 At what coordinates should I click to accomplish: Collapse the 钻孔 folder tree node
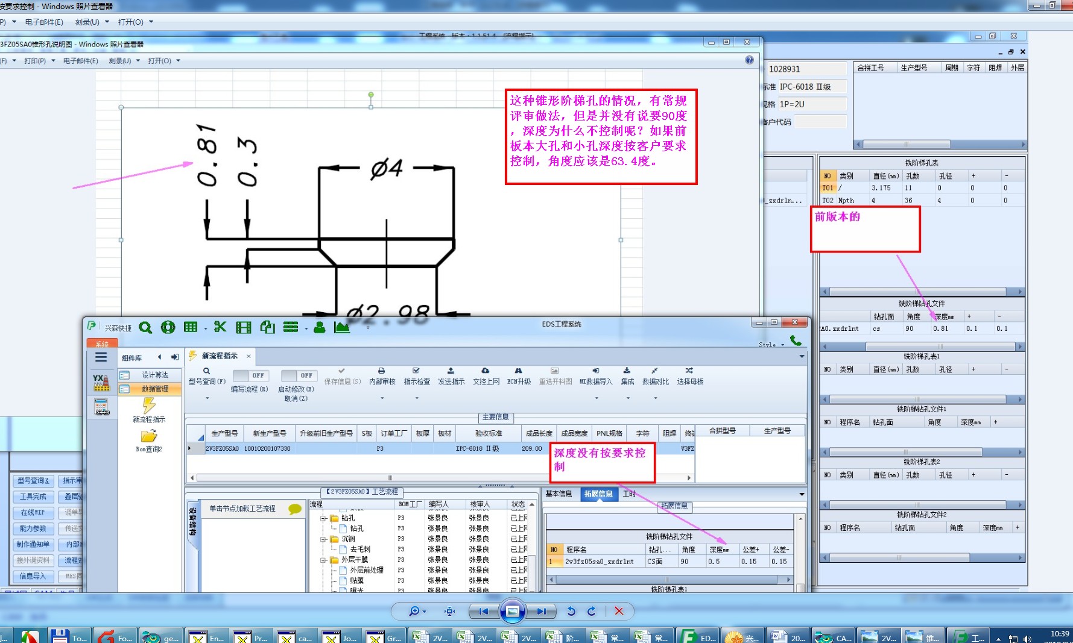[x=323, y=518]
